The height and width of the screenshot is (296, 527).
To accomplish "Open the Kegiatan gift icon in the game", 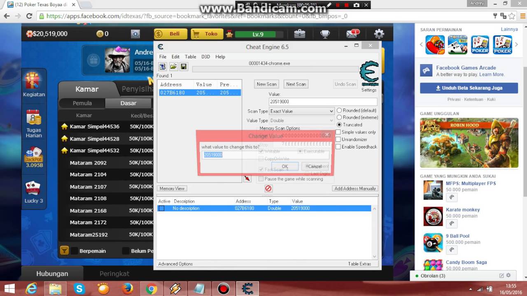I will point(34,81).
